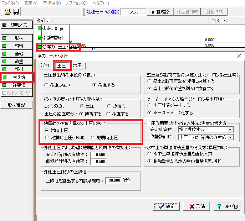The height and width of the screenshot is (221, 245).
Task: Switch to the 水圧 tab
Action: coord(78,65)
